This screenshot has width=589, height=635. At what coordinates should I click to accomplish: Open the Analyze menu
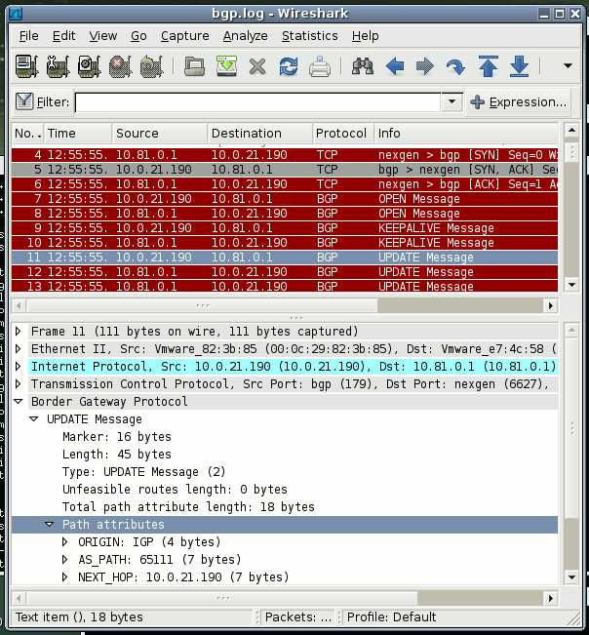[246, 36]
